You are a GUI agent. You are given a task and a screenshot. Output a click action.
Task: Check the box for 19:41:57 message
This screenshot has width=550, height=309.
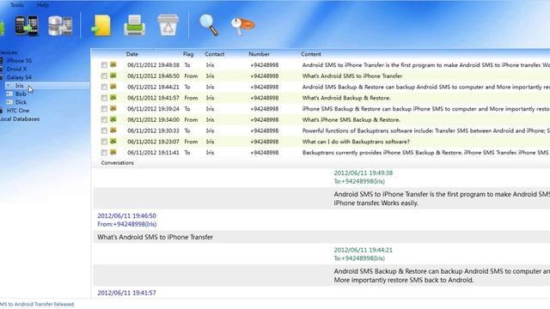click(104, 98)
